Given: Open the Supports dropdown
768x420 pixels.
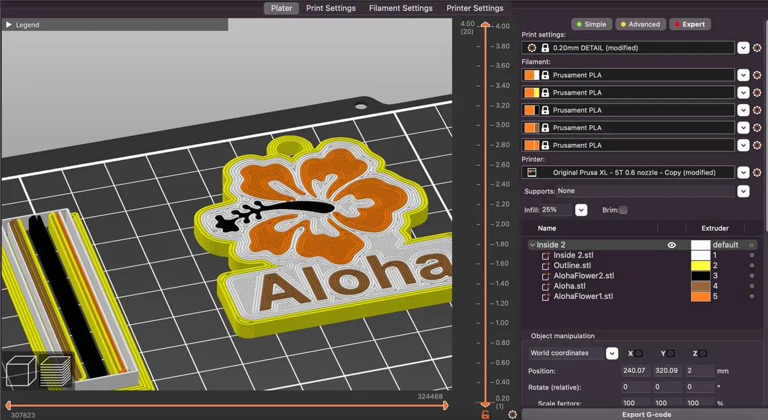Looking at the screenshot, I should pos(743,191).
